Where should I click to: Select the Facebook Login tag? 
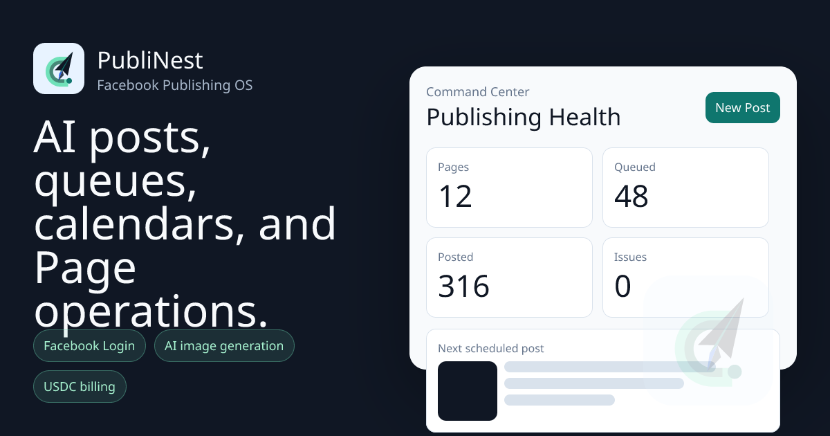[89, 346]
